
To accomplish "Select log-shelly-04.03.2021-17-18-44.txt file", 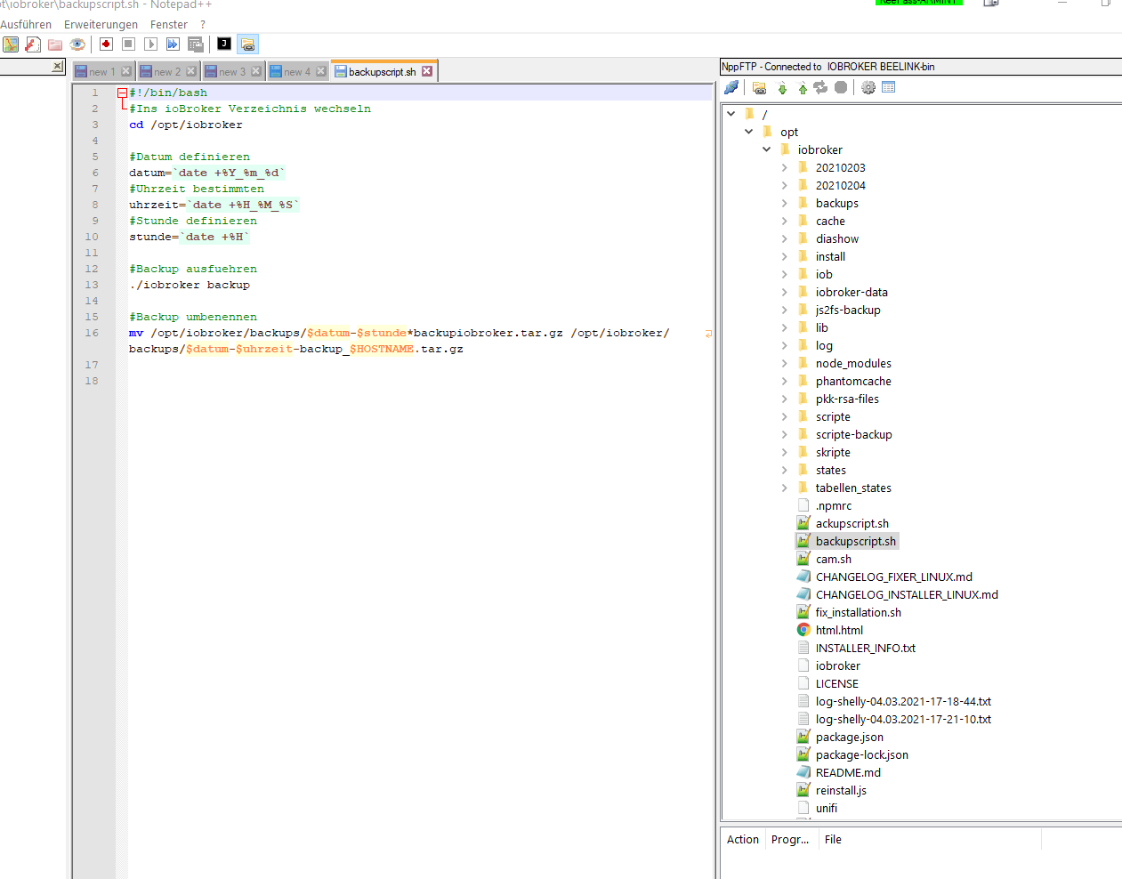I will click(x=903, y=701).
